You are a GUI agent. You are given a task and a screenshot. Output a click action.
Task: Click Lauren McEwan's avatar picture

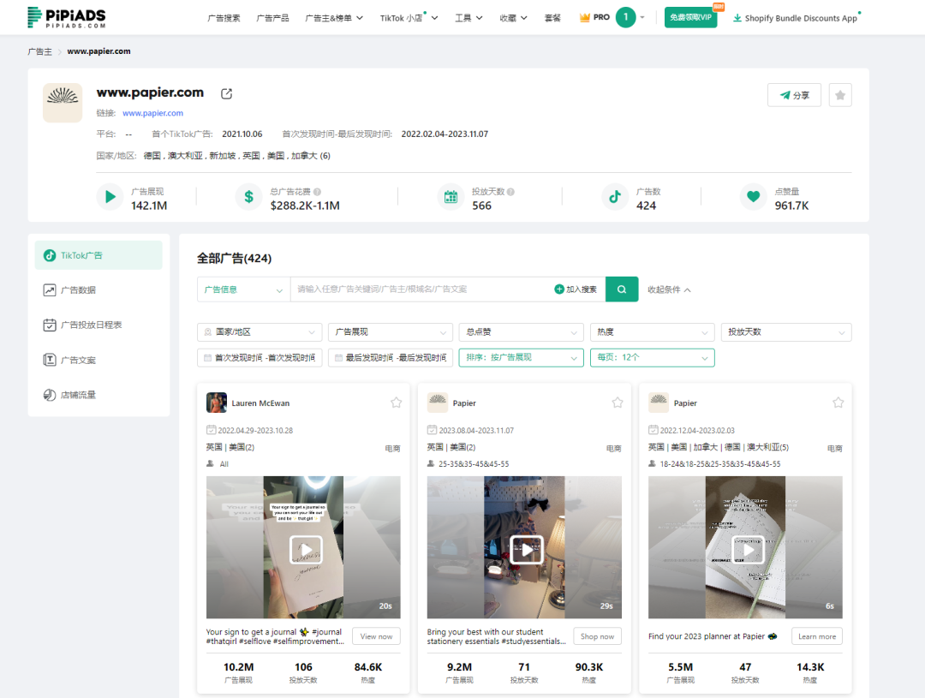pyautogui.click(x=217, y=403)
